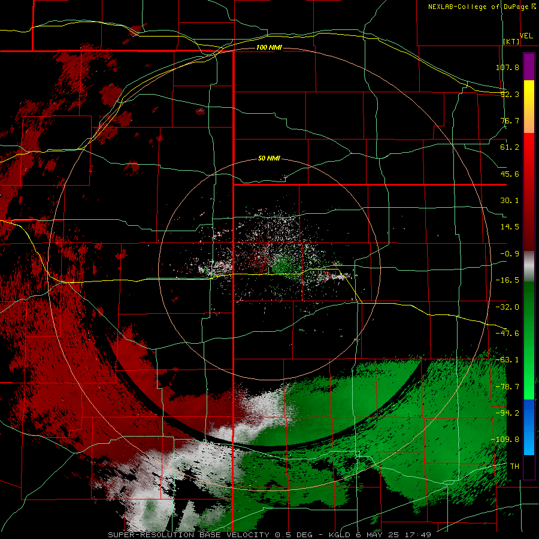The height and width of the screenshot is (539, 539).
Task: Select the 76.7 legend value
Action: pyautogui.click(x=510, y=120)
